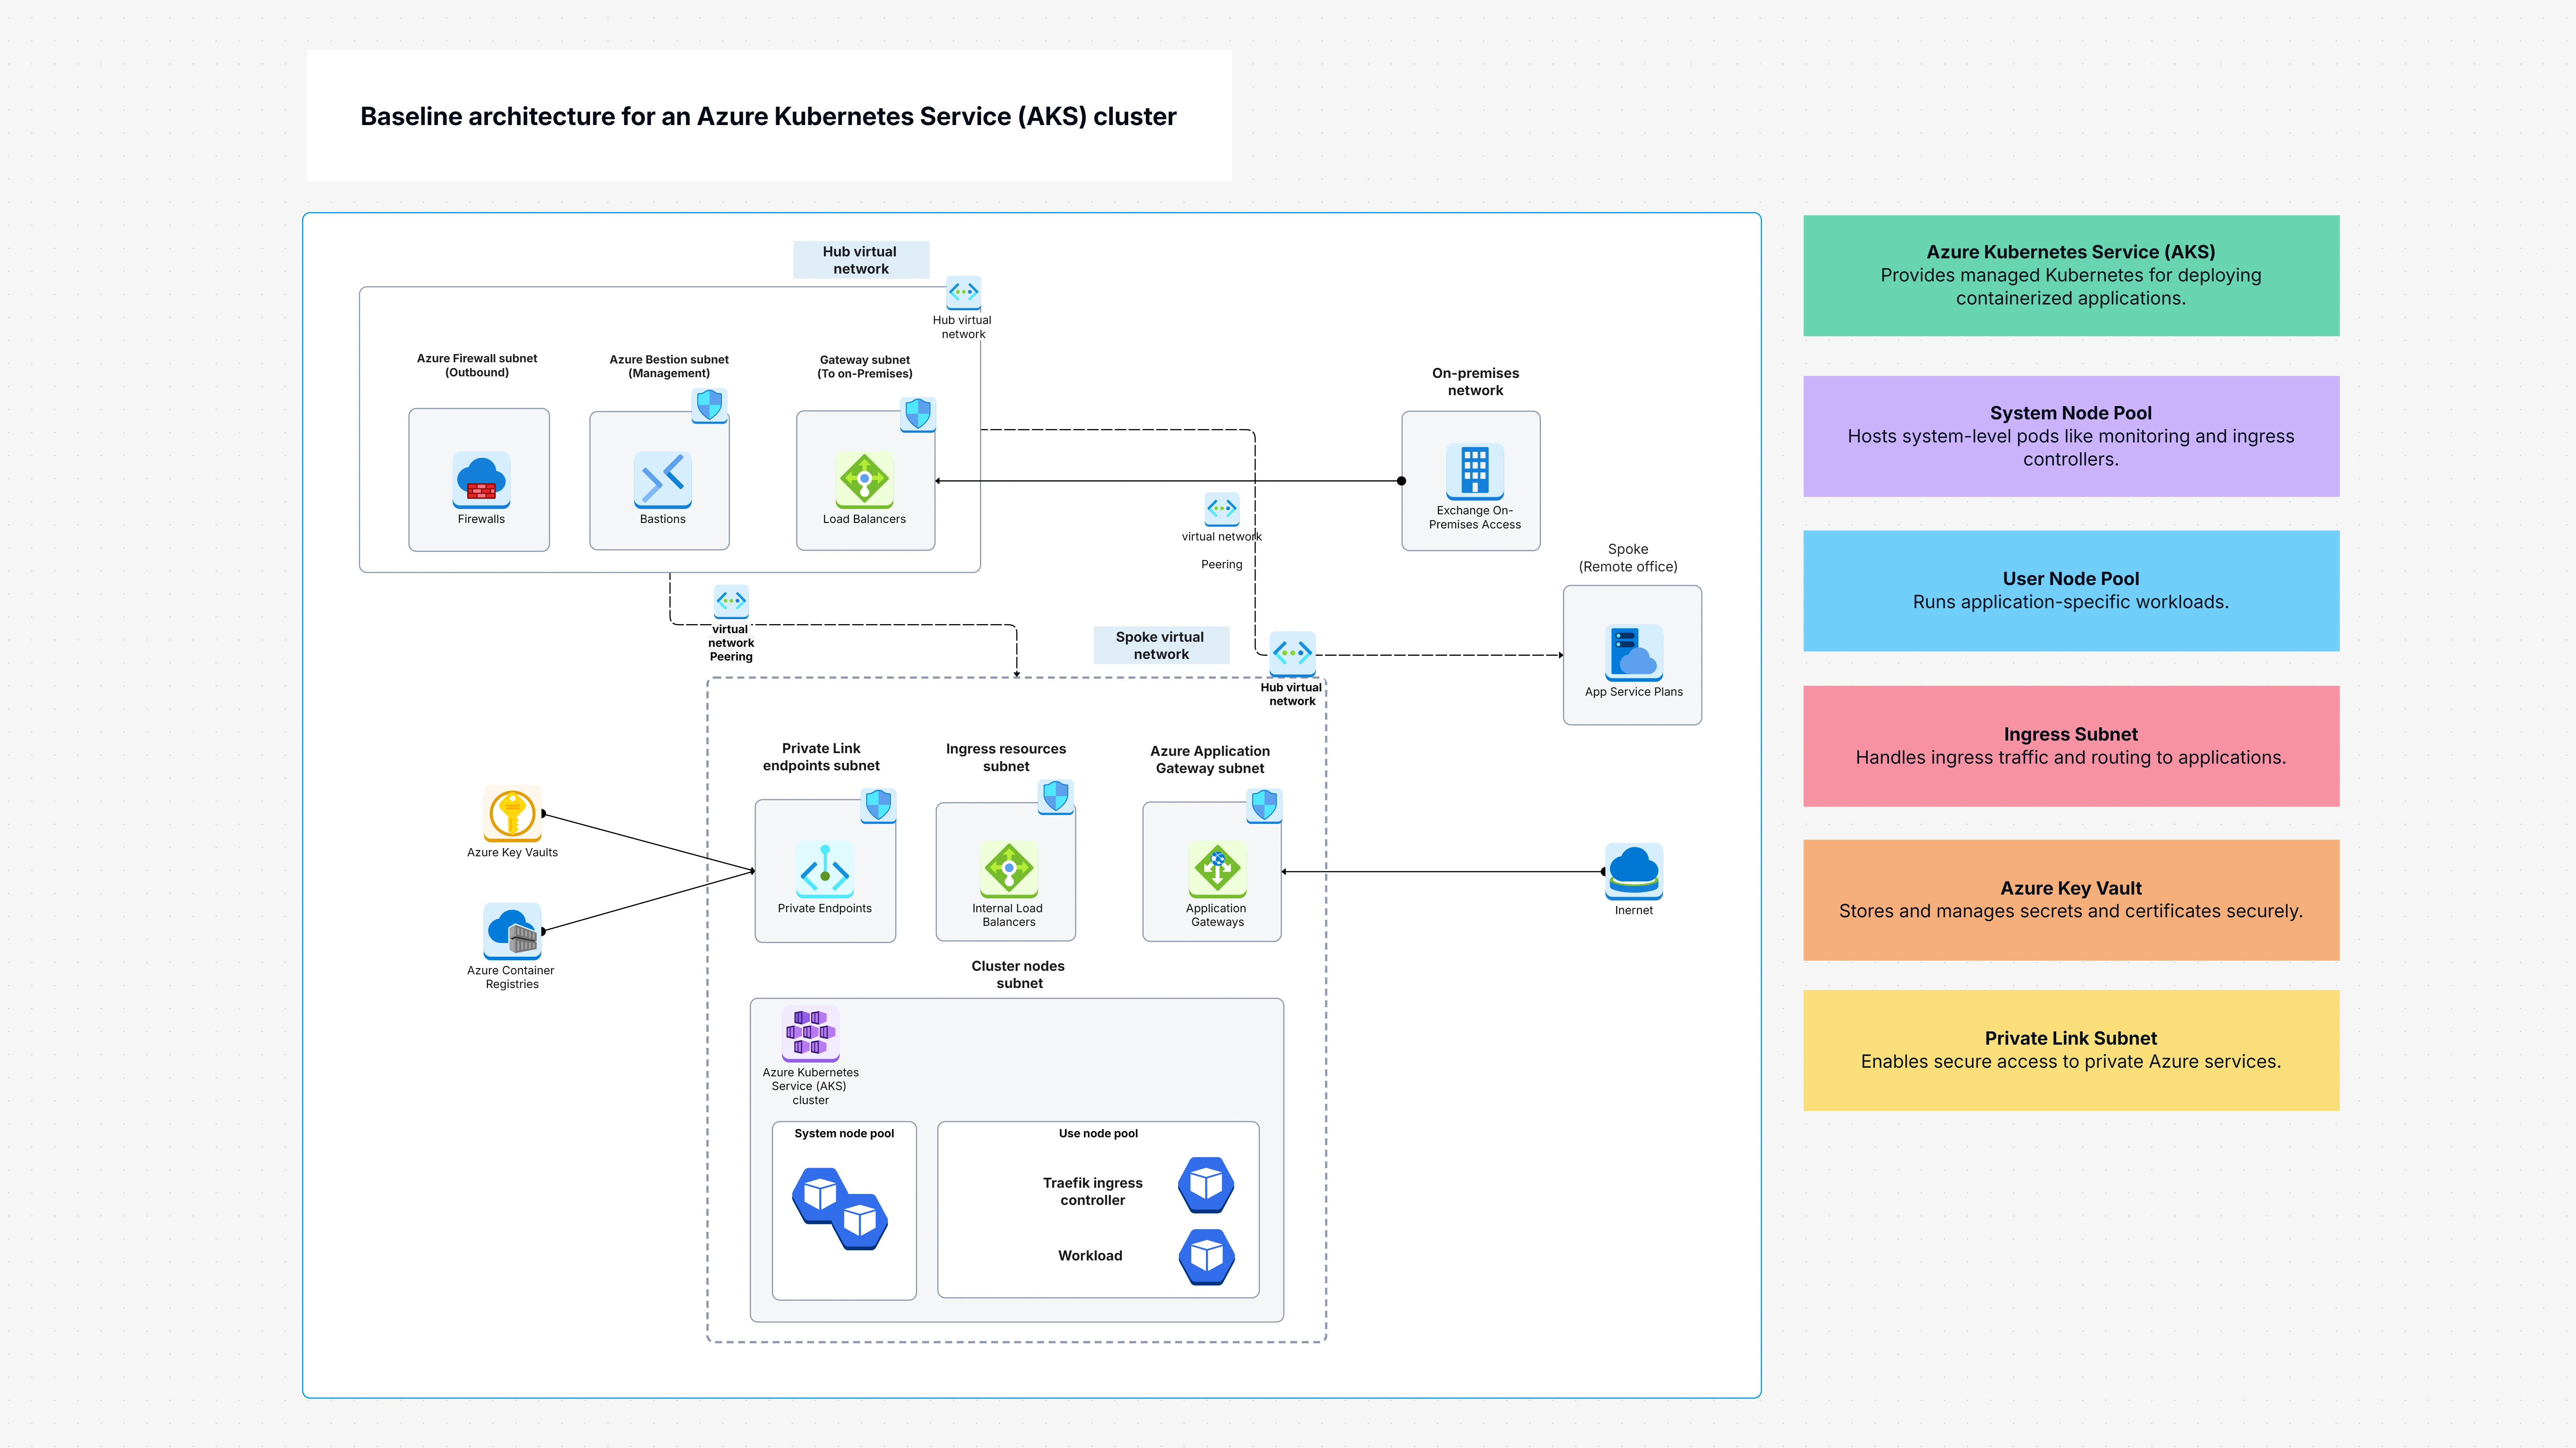Select the Inernet cloud icon
This screenshot has height=1448, width=2576.
[1633, 870]
